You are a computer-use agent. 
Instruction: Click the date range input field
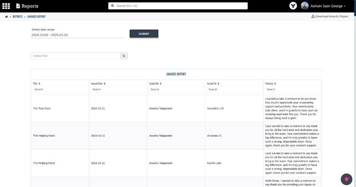[x=77, y=35]
